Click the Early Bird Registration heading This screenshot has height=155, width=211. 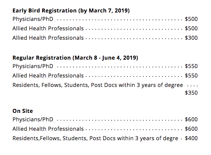[71, 10]
